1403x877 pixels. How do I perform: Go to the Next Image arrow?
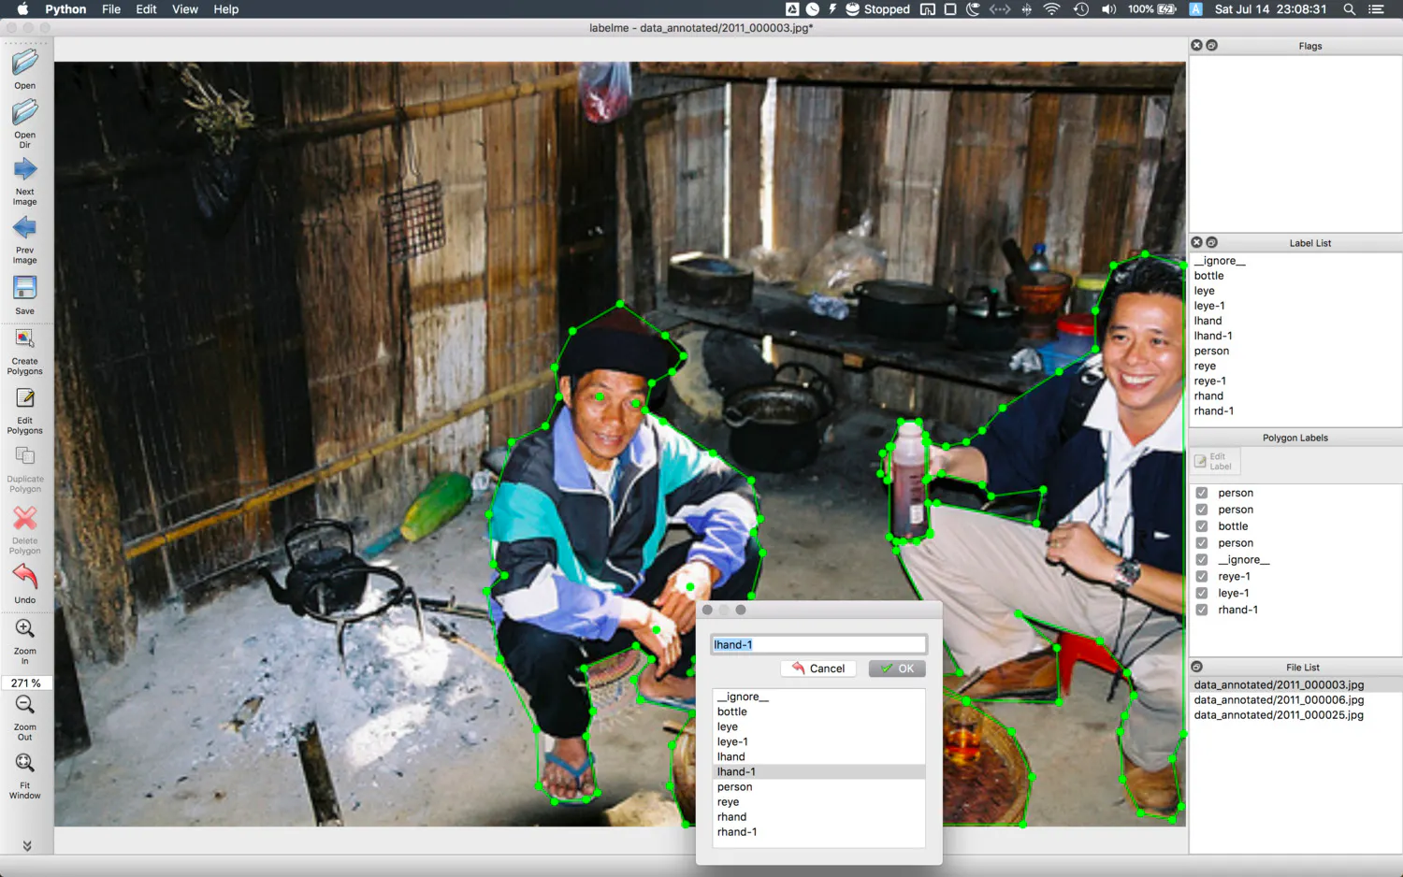(25, 181)
